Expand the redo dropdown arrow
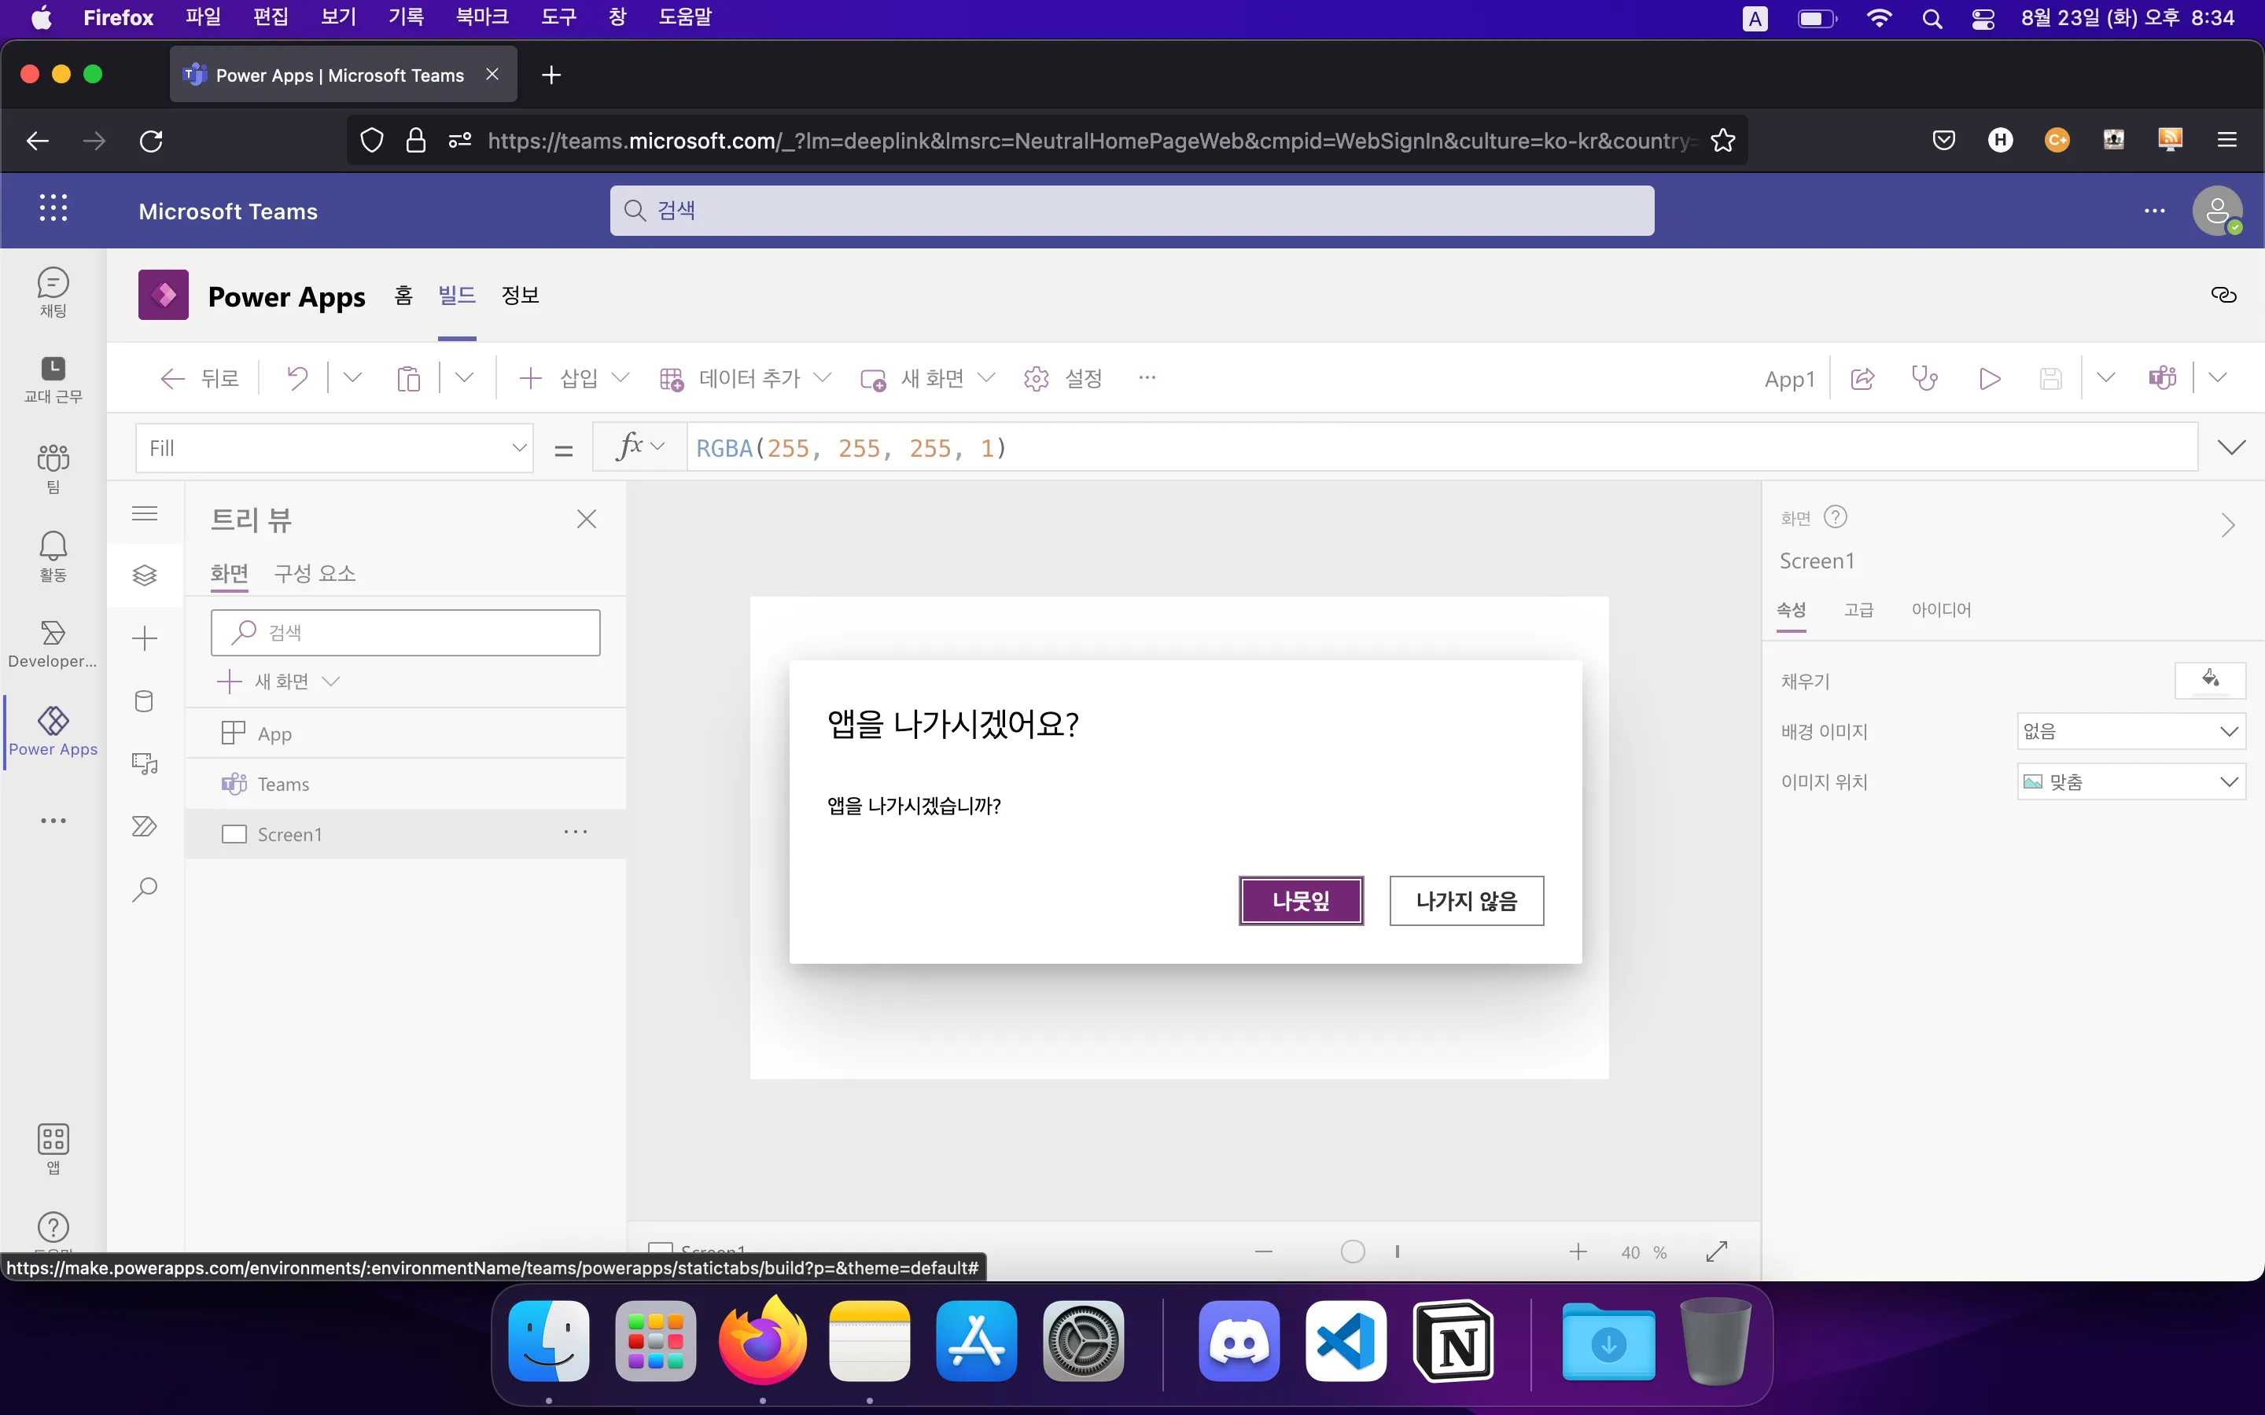Screen dimensions: 2265x1415 (351, 378)
